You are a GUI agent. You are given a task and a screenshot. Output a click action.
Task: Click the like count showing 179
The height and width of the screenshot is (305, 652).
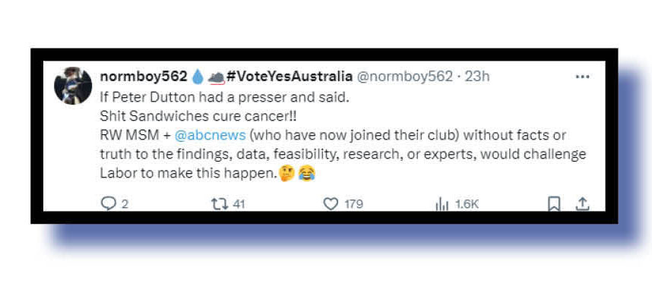tap(353, 204)
